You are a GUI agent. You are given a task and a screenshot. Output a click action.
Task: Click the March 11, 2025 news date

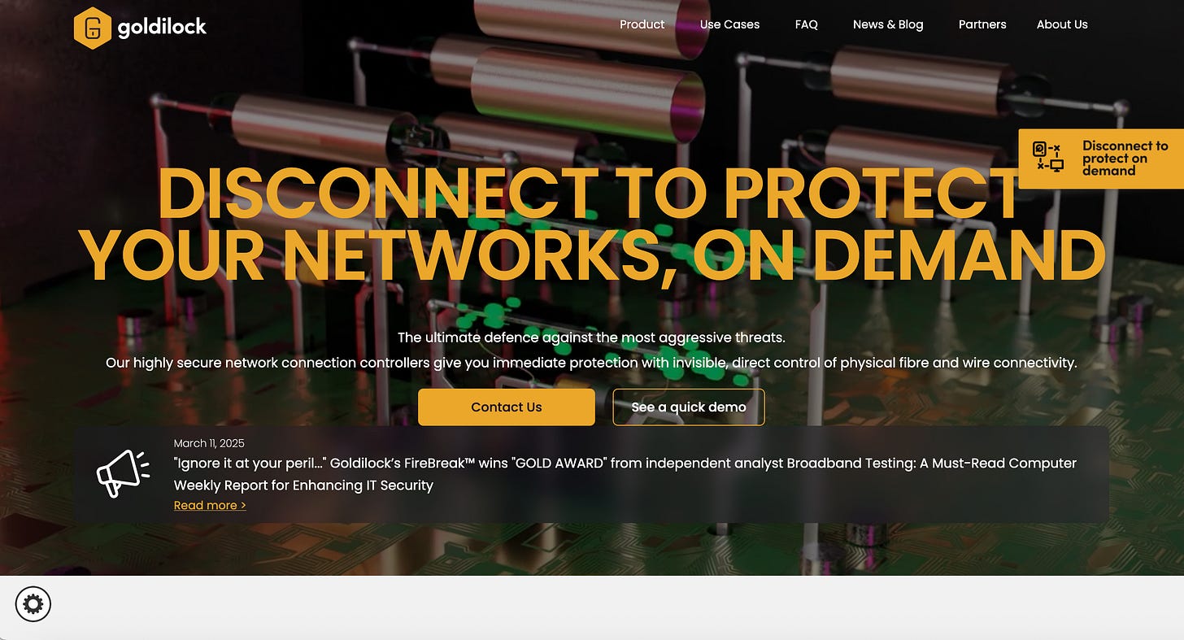pyautogui.click(x=209, y=443)
